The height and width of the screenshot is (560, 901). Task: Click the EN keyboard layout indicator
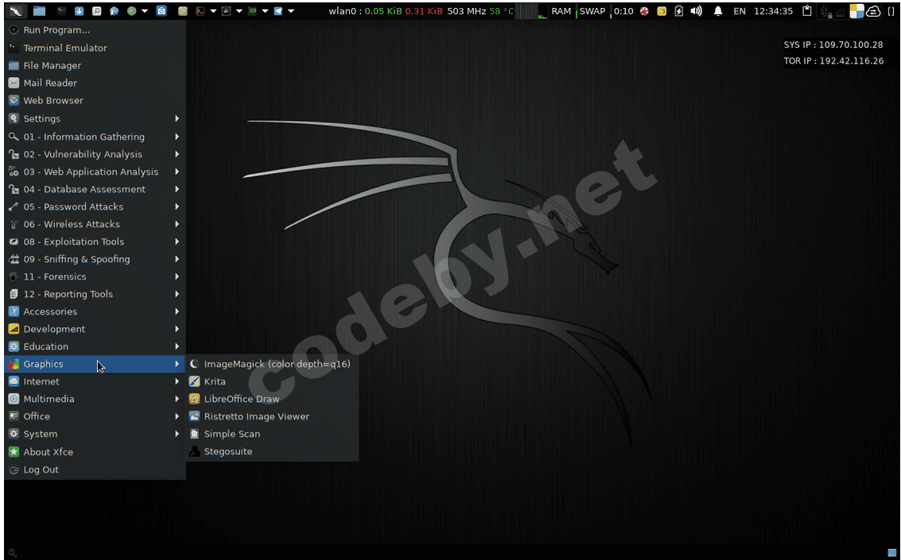[x=740, y=11]
